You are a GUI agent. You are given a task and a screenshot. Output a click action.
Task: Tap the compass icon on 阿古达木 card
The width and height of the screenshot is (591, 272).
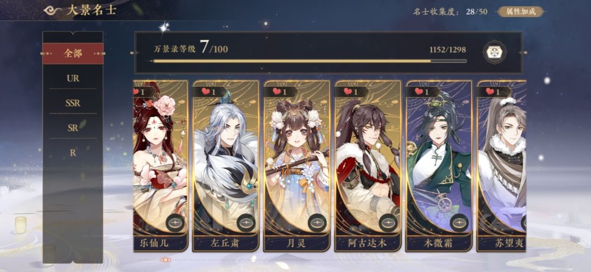pos(388,223)
